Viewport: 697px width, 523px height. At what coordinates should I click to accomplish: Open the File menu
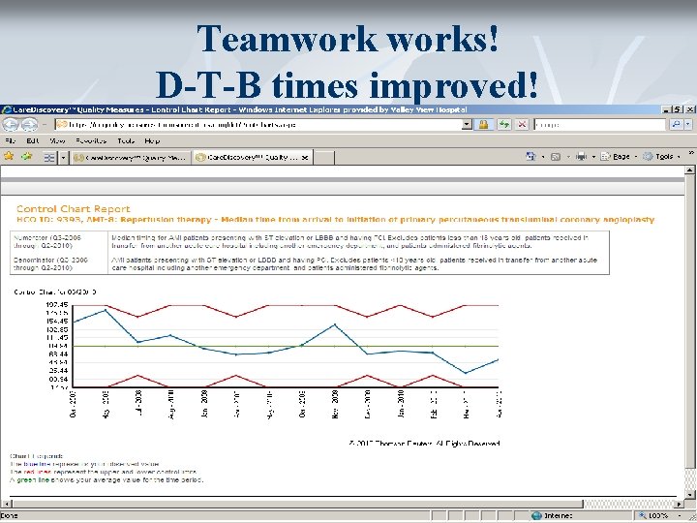[x=11, y=141]
